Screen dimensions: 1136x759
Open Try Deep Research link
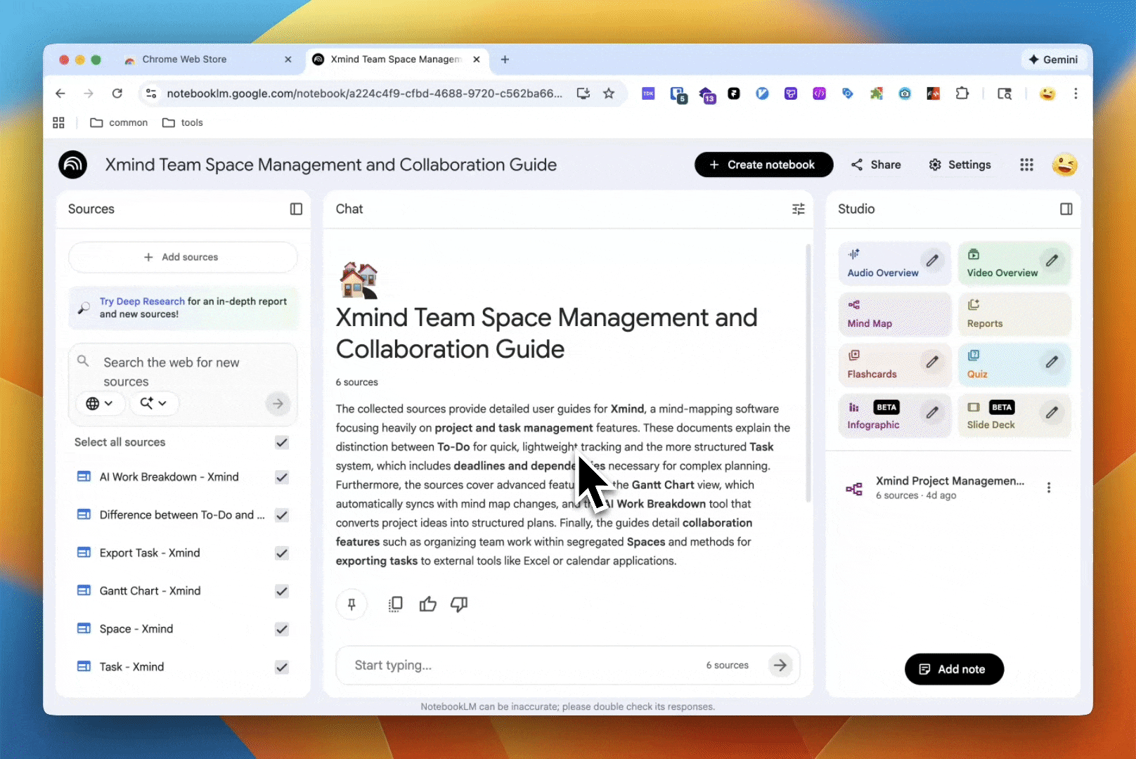click(x=142, y=301)
